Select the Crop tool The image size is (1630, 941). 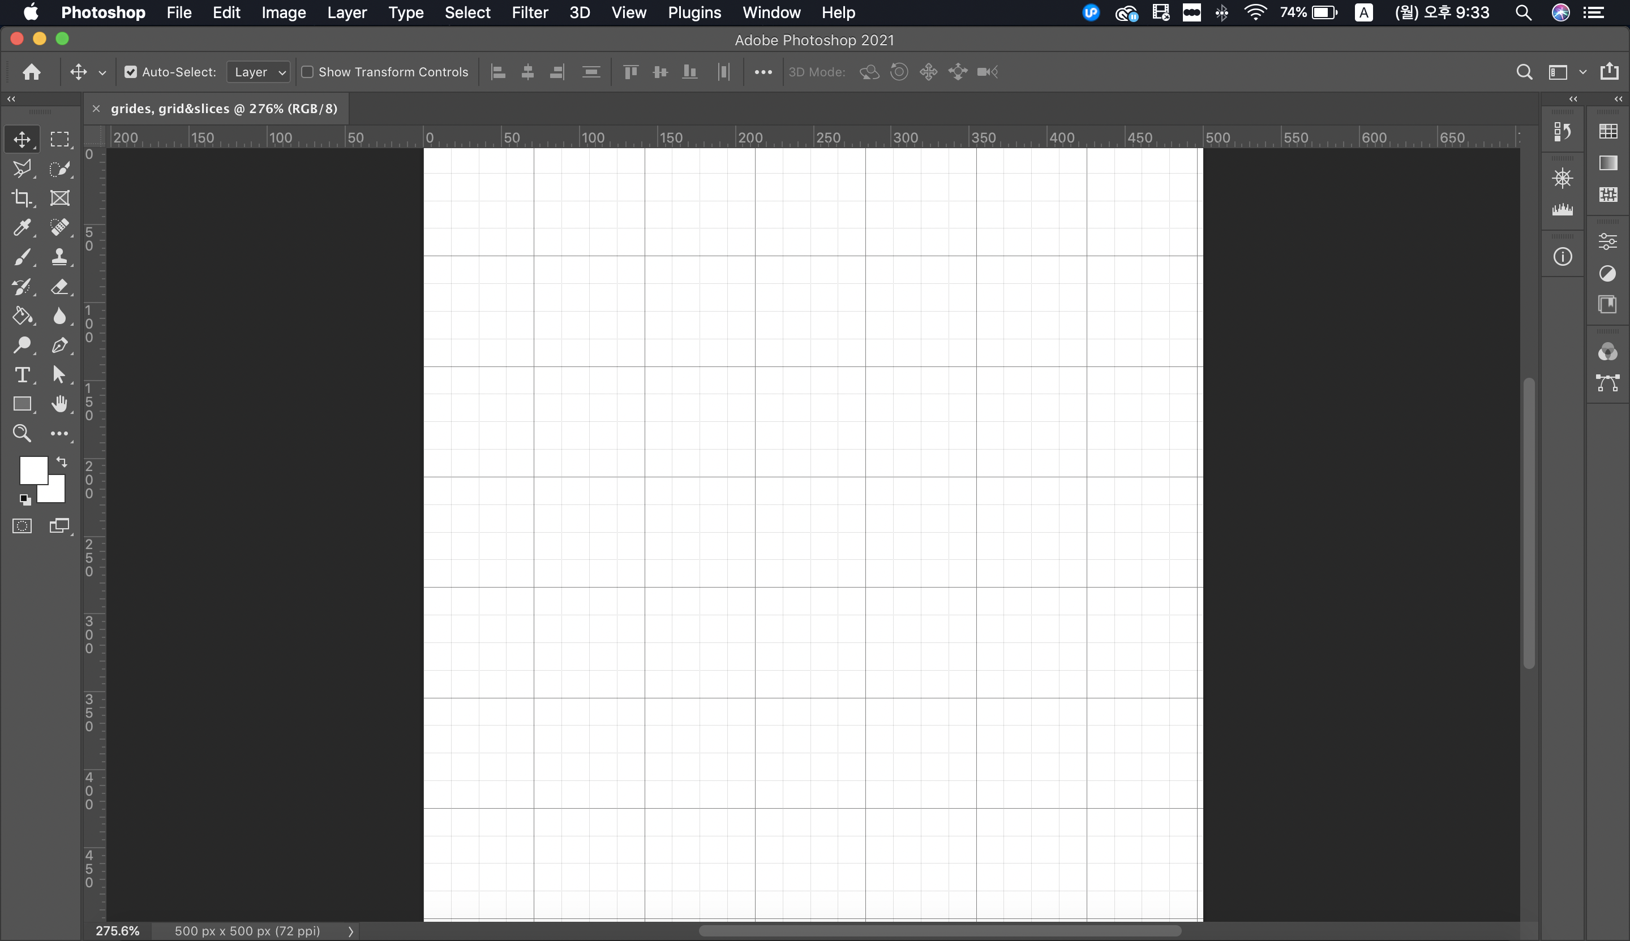click(22, 198)
